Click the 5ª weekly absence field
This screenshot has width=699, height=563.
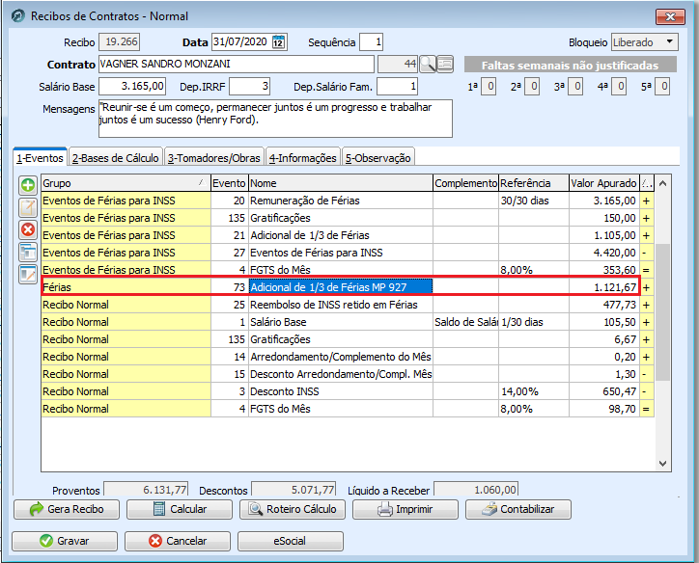[x=662, y=87]
